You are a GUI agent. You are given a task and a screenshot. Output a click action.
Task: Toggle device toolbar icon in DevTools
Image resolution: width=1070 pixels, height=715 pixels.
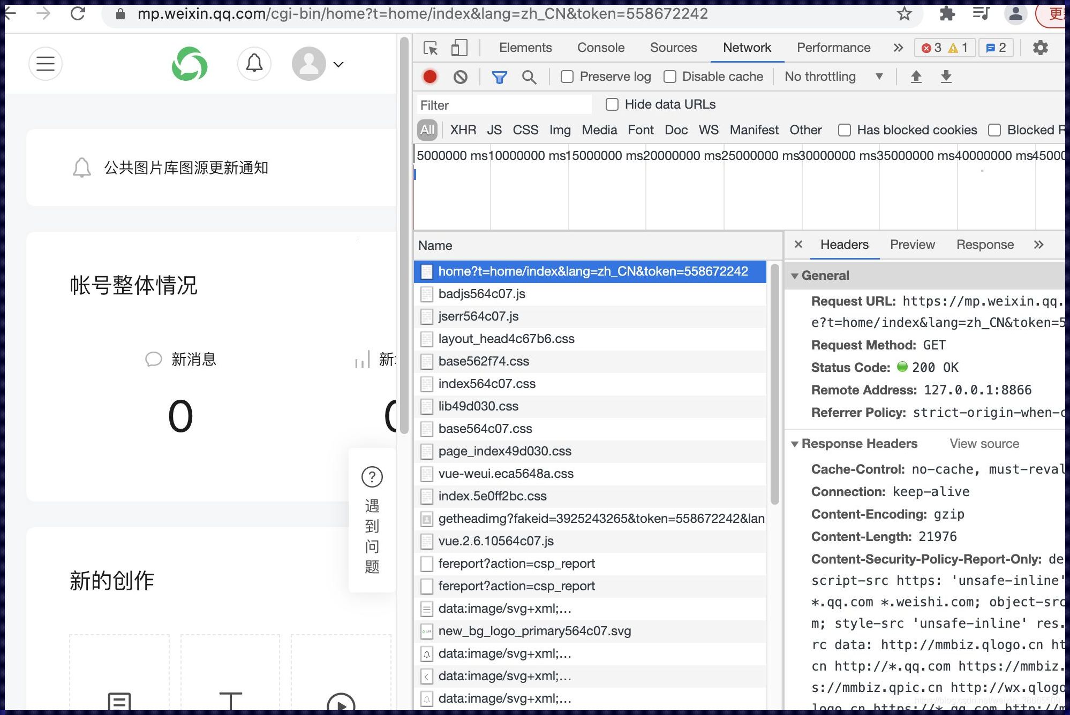coord(459,48)
